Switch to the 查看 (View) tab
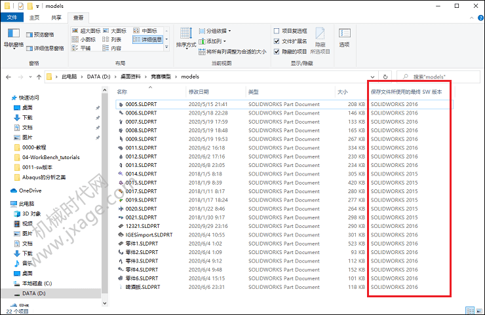The image size is (485, 315). point(78,18)
